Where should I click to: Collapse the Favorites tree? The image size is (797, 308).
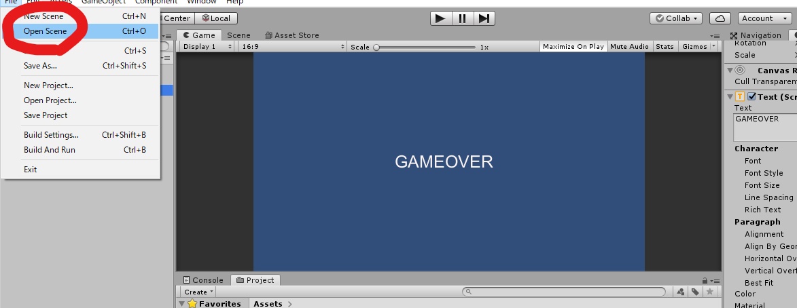181,303
